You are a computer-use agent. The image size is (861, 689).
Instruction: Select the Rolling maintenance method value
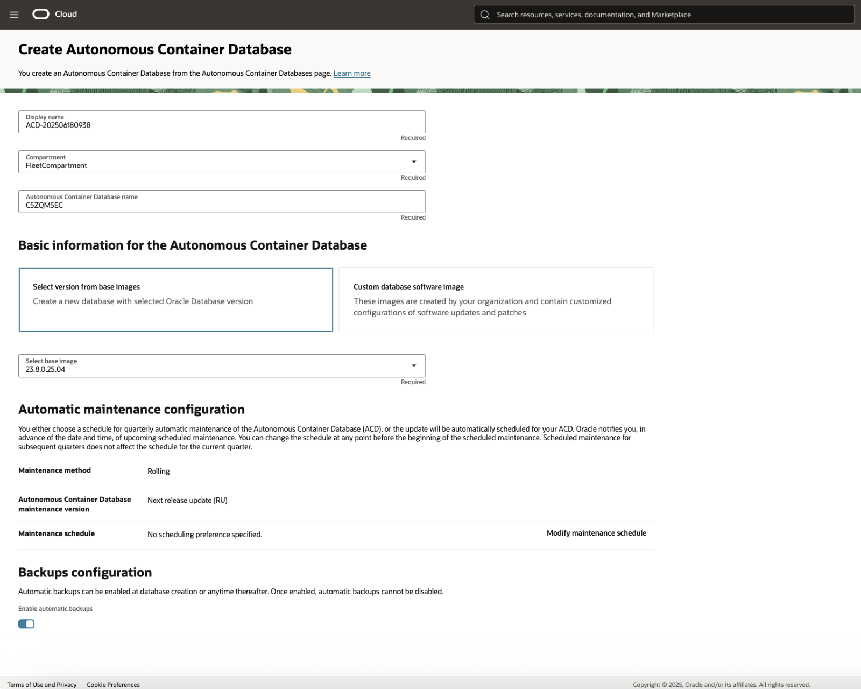pyautogui.click(x=159, y=471)
